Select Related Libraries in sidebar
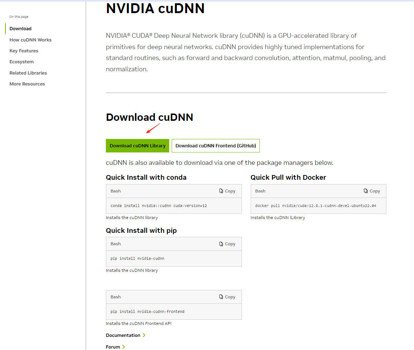The image size is (414, 350). click(x=28, y=73)
